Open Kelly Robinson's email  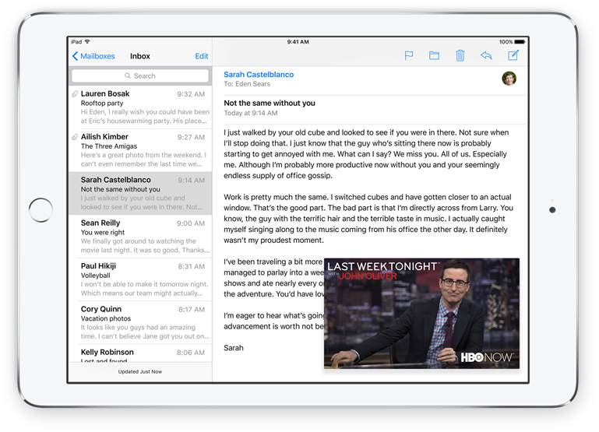point(140,354)
